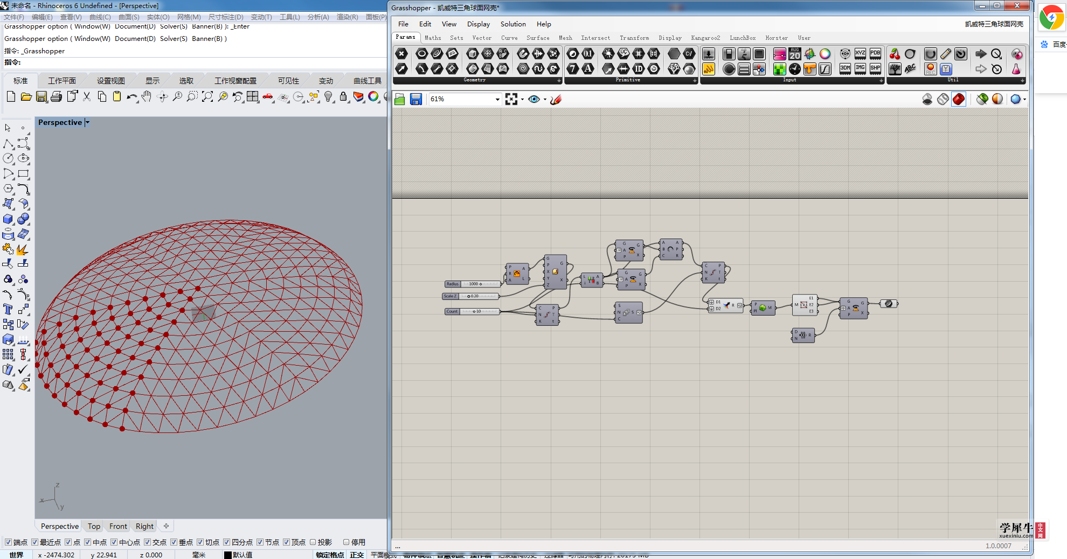Toggle the 切点 osnap checkbox
1067x559 pixels.
(200, 542)
